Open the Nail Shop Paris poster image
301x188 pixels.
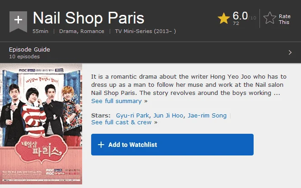click(41, 124)
